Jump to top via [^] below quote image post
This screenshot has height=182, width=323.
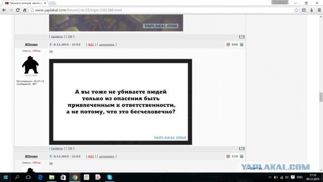click(x=242, y=148)
